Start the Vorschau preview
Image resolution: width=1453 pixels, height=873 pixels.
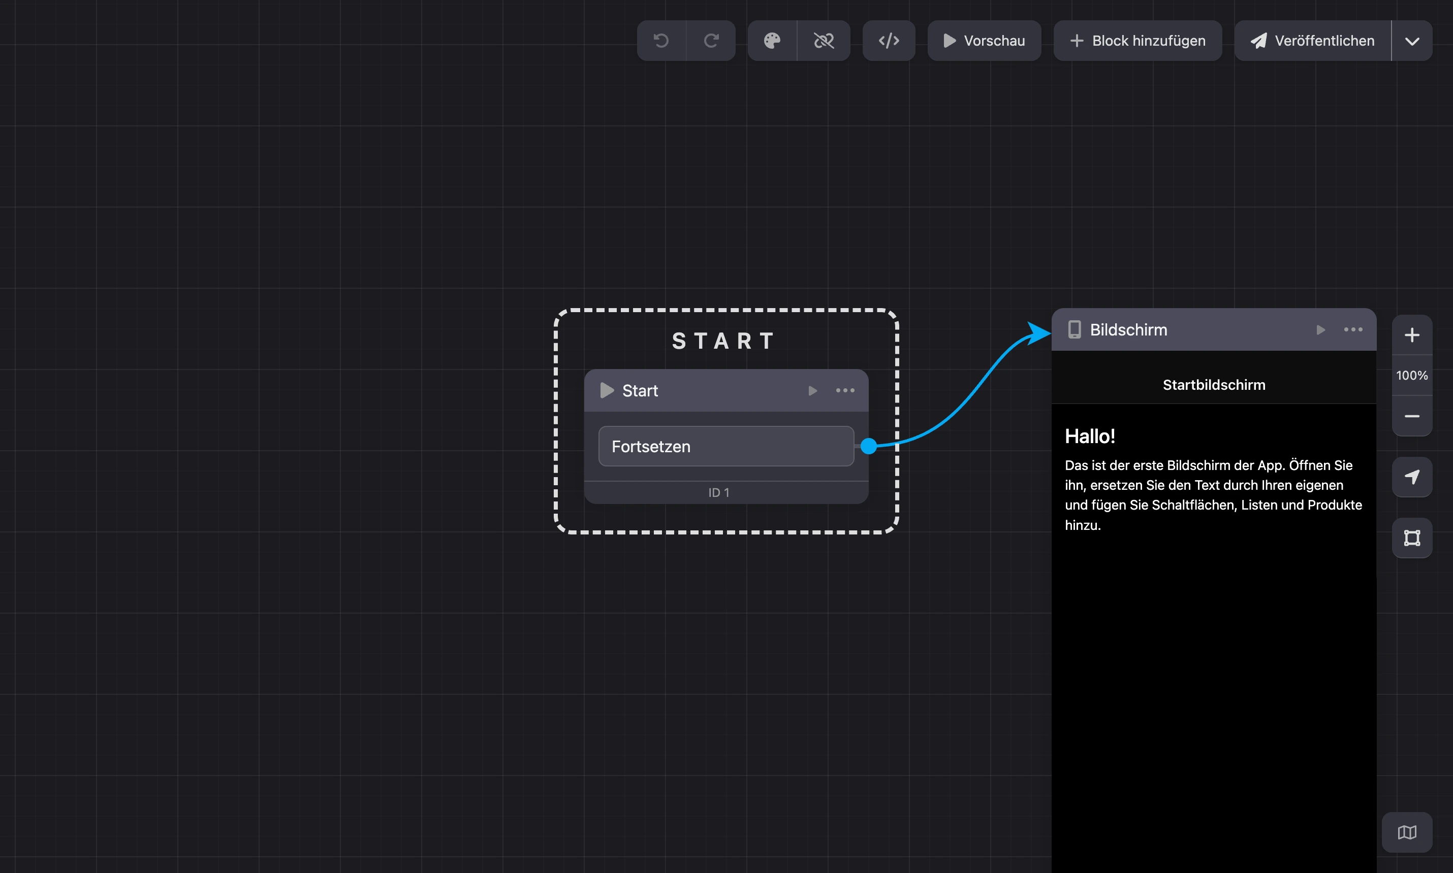point(984,41)
